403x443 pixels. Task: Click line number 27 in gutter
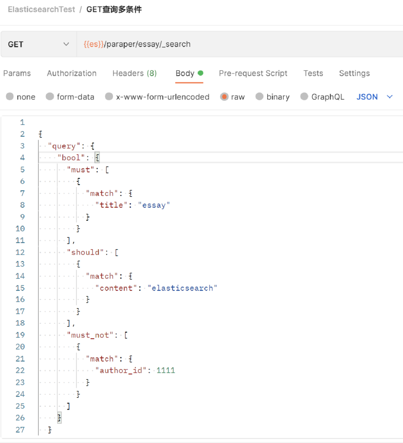(20, 430)
